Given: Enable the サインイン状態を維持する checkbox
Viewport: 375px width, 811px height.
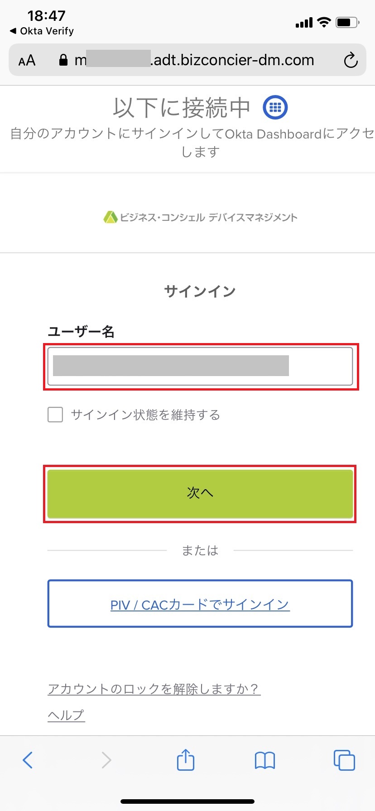Looking at the screenshot, I should (x=55, y=415).
